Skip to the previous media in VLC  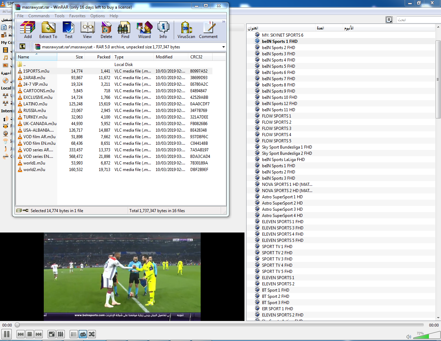point(20,334)
